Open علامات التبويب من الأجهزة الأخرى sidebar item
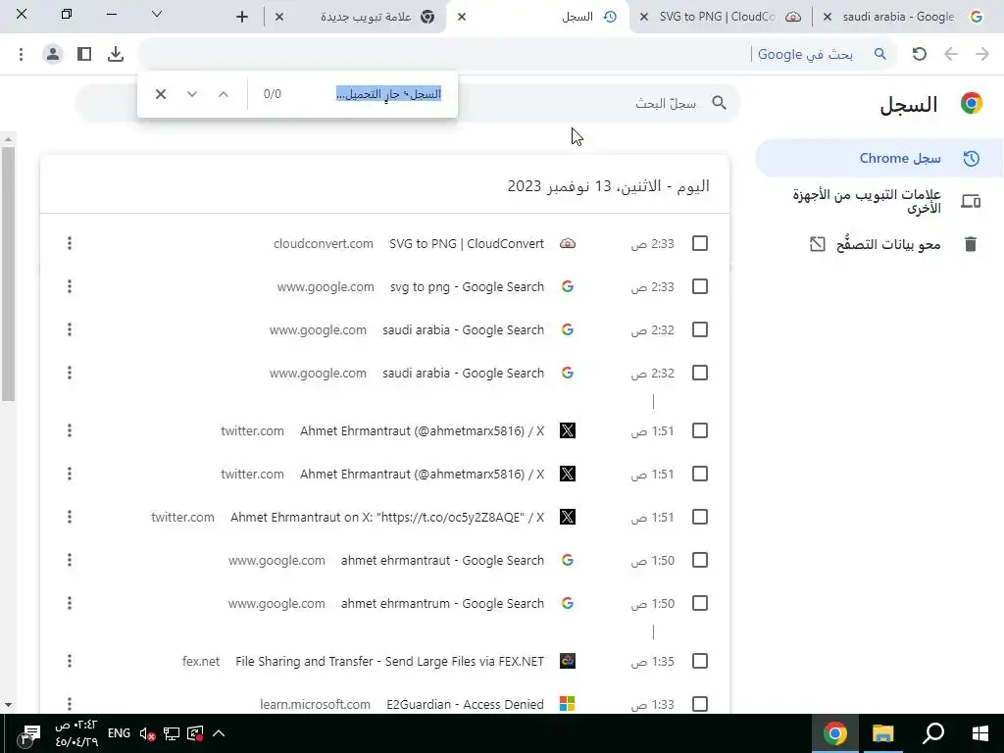The width and height of the screenshot is (1004, 753). pos(878,201)
